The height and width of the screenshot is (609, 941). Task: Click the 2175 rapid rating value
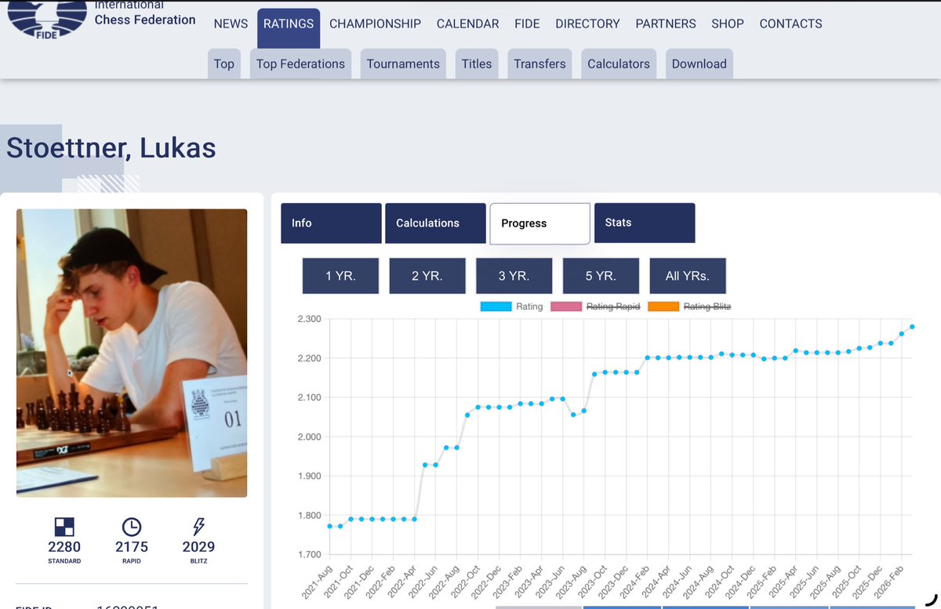(132, 547)
